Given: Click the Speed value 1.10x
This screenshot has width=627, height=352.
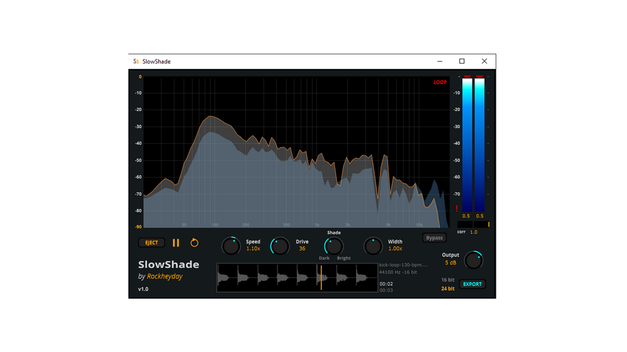Looking at the screenshot, I should click(x=253, y=249).
